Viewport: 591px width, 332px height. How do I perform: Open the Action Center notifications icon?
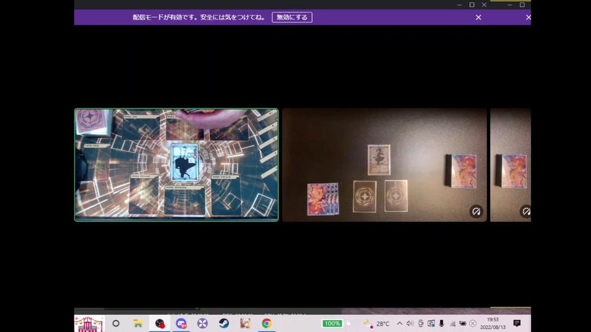click(x=517, y=323)
